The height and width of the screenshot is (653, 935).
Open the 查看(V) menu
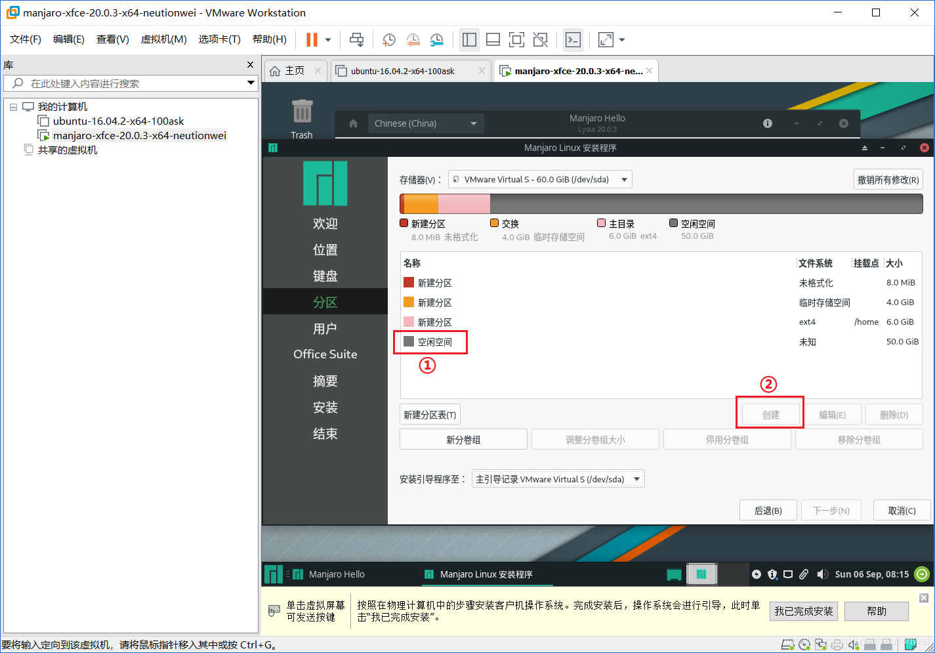(113, 39)
